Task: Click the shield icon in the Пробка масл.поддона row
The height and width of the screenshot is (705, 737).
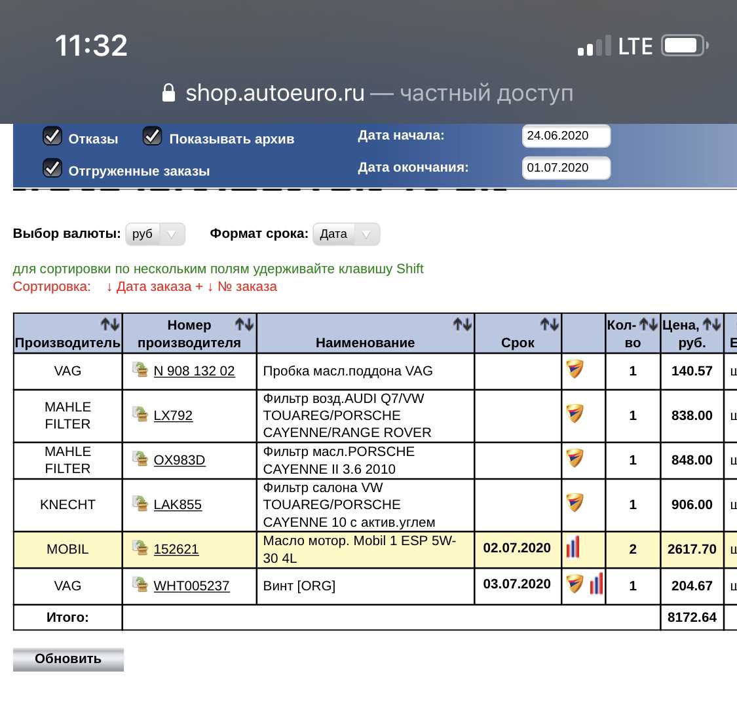Action: tap(575, 369)
